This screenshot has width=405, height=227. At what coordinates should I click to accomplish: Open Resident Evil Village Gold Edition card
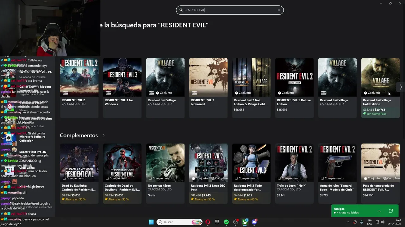[x=380, y=88]
